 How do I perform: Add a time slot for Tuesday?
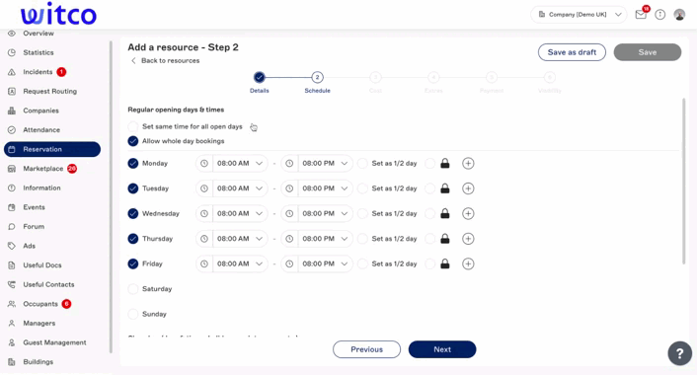(468, 188)
